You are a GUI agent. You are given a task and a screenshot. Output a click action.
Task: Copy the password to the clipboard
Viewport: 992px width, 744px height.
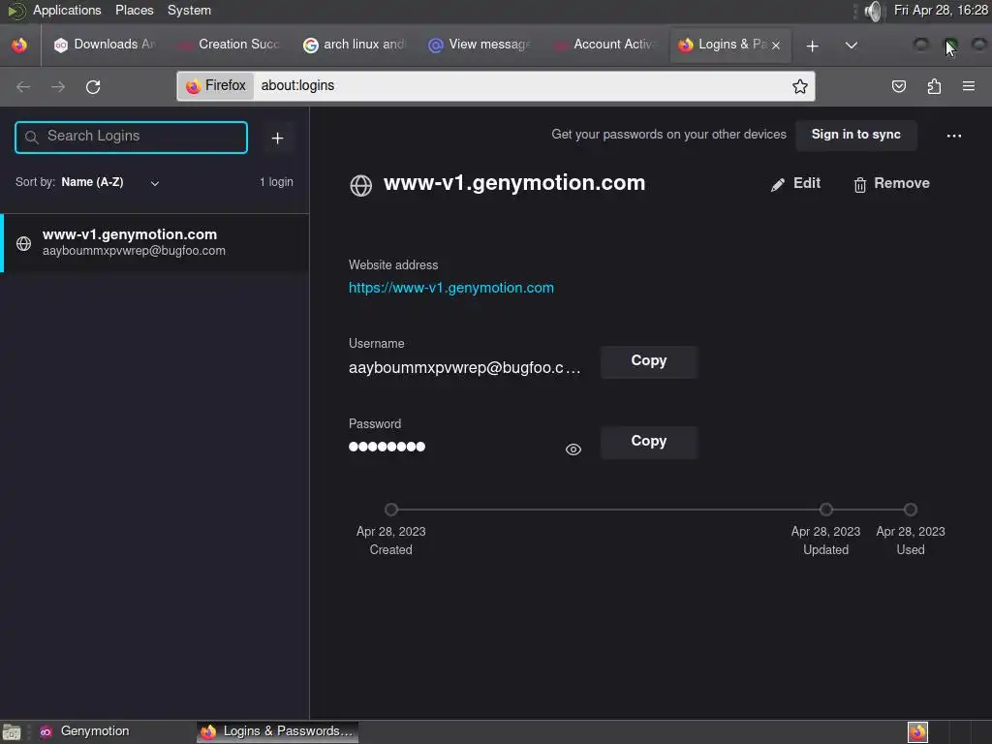pyautogui.click(x=648, y=442)
